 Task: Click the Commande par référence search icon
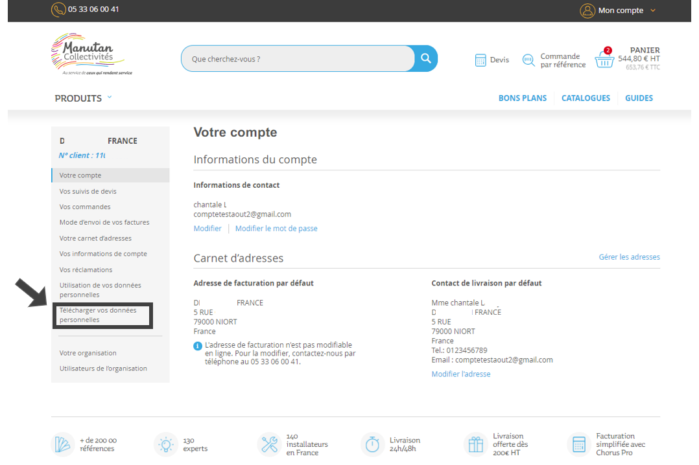(528, 60)
